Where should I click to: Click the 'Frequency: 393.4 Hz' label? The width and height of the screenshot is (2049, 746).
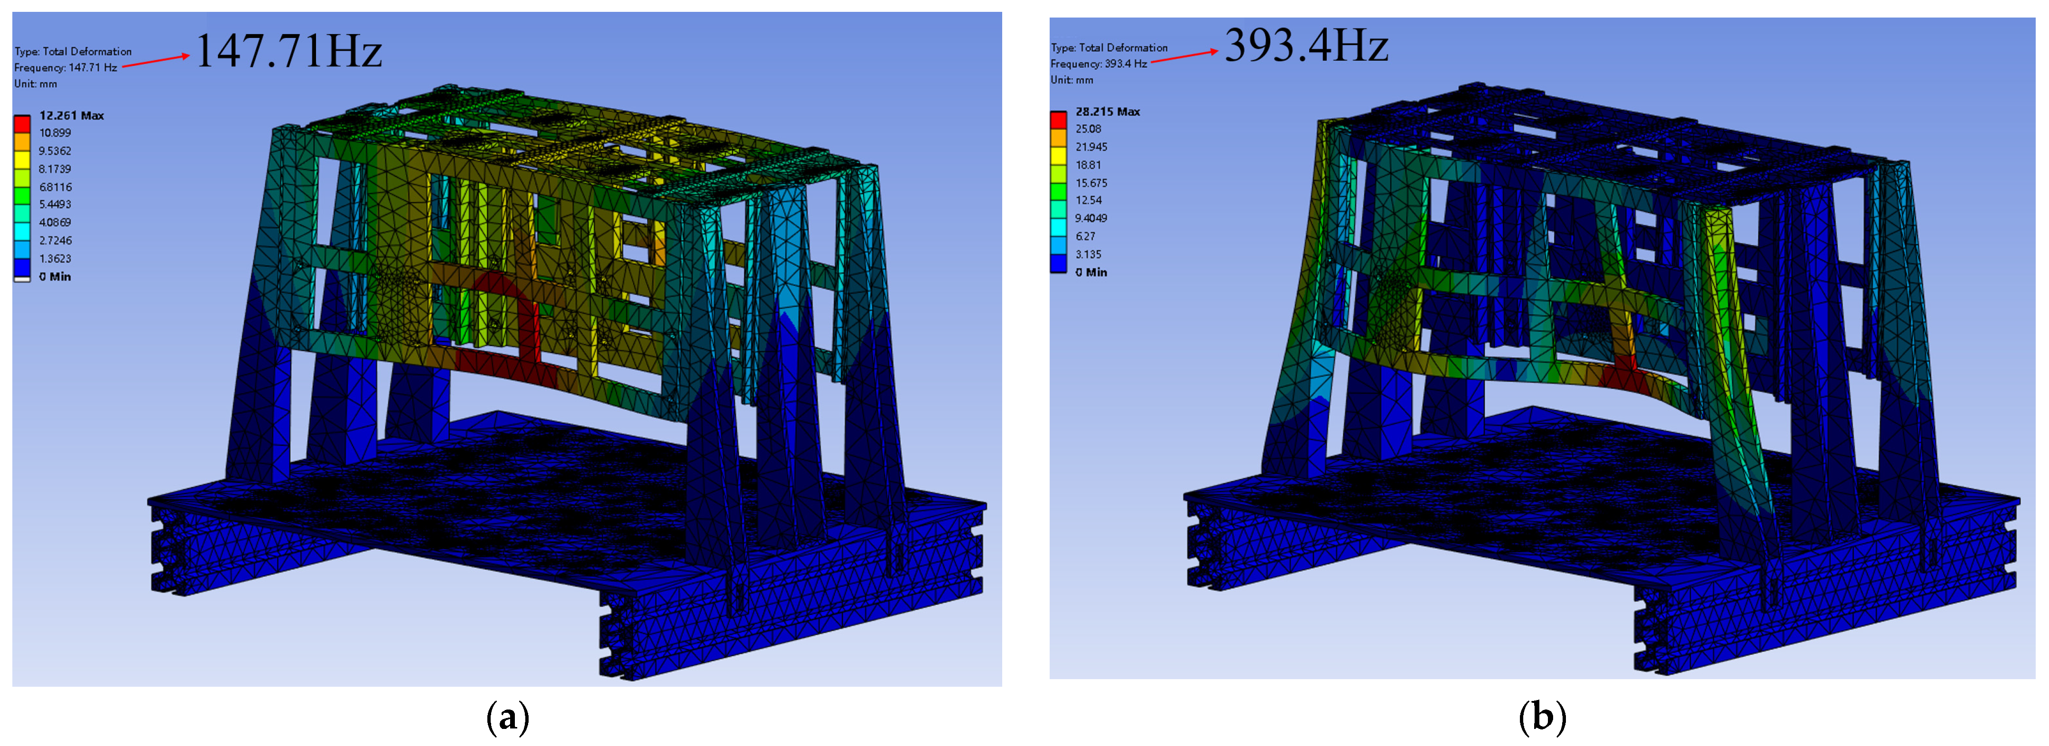1099,64
